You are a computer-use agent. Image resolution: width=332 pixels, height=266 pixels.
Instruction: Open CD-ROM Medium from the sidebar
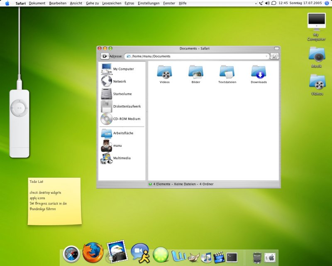coord(120,119)
